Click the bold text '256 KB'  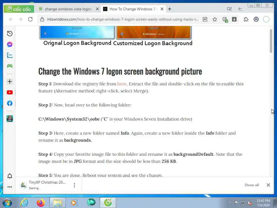click(x=169, y=161)
